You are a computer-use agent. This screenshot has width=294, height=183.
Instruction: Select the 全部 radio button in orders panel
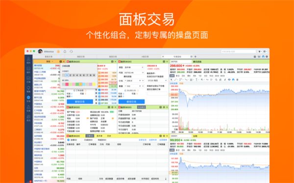68,140
